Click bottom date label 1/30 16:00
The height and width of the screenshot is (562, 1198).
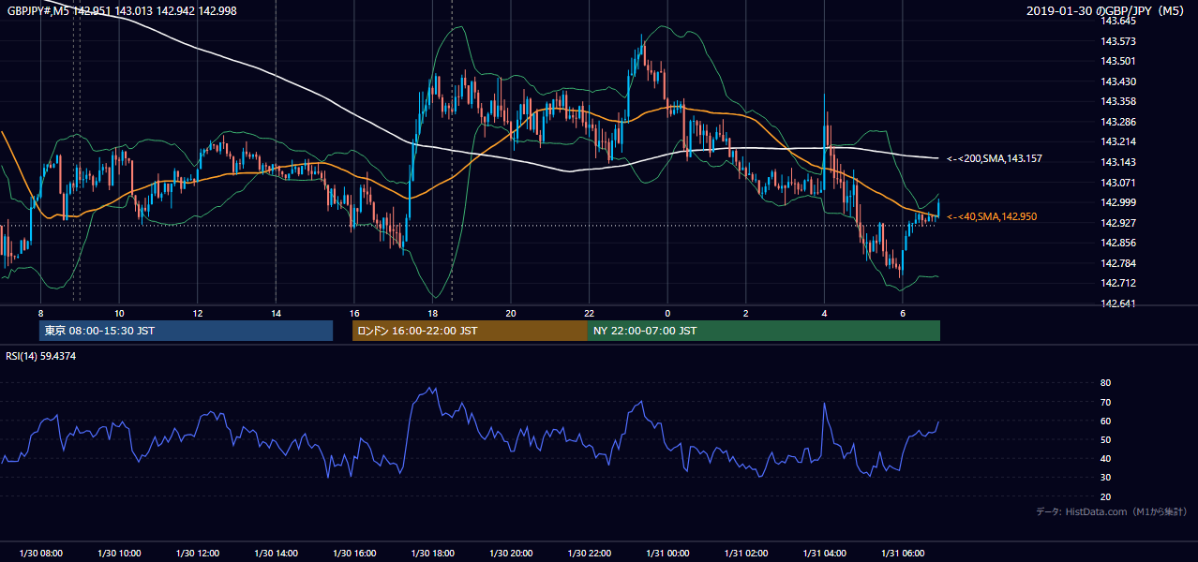(x=354, y=554)
